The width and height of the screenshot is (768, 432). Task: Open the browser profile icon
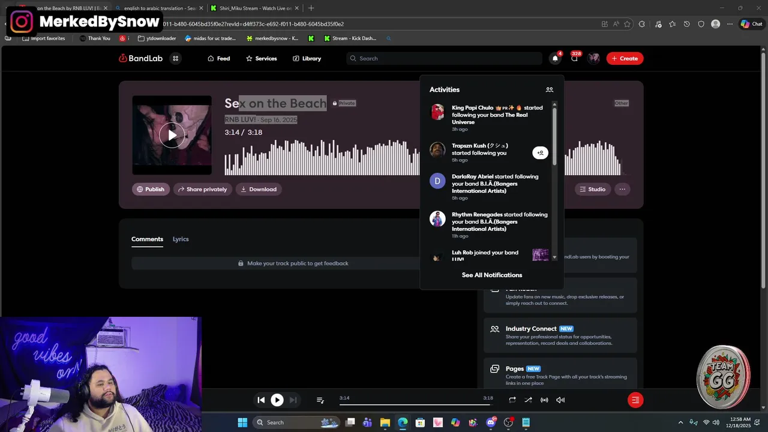715,24
